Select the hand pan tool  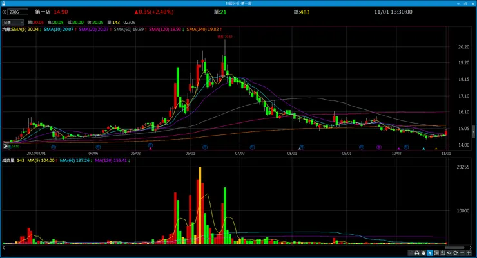423,253
